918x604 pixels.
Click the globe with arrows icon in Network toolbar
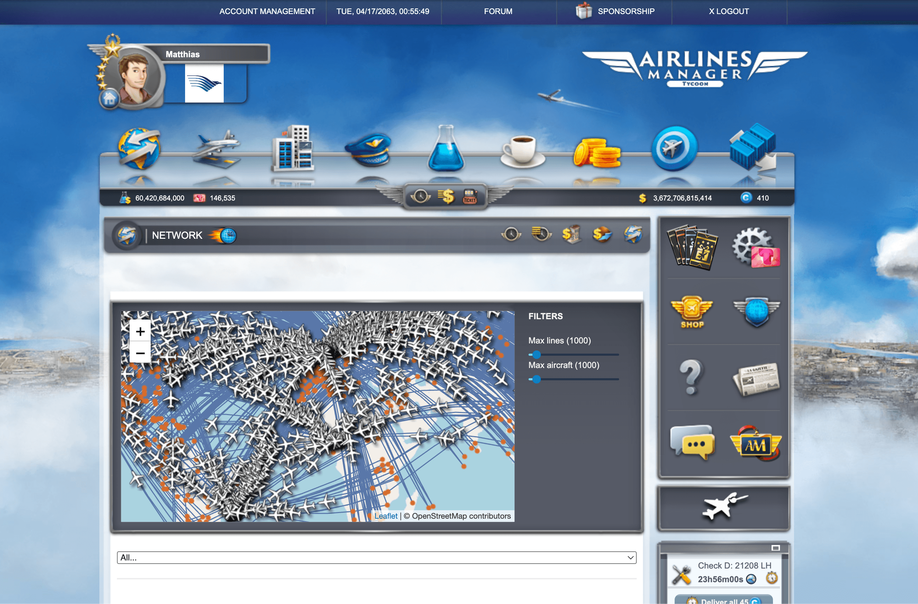click(633, 234)
